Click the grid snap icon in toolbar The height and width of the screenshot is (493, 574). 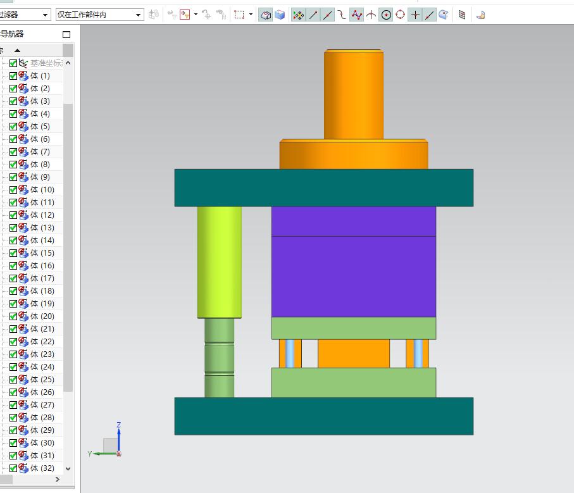coord(462,15)
